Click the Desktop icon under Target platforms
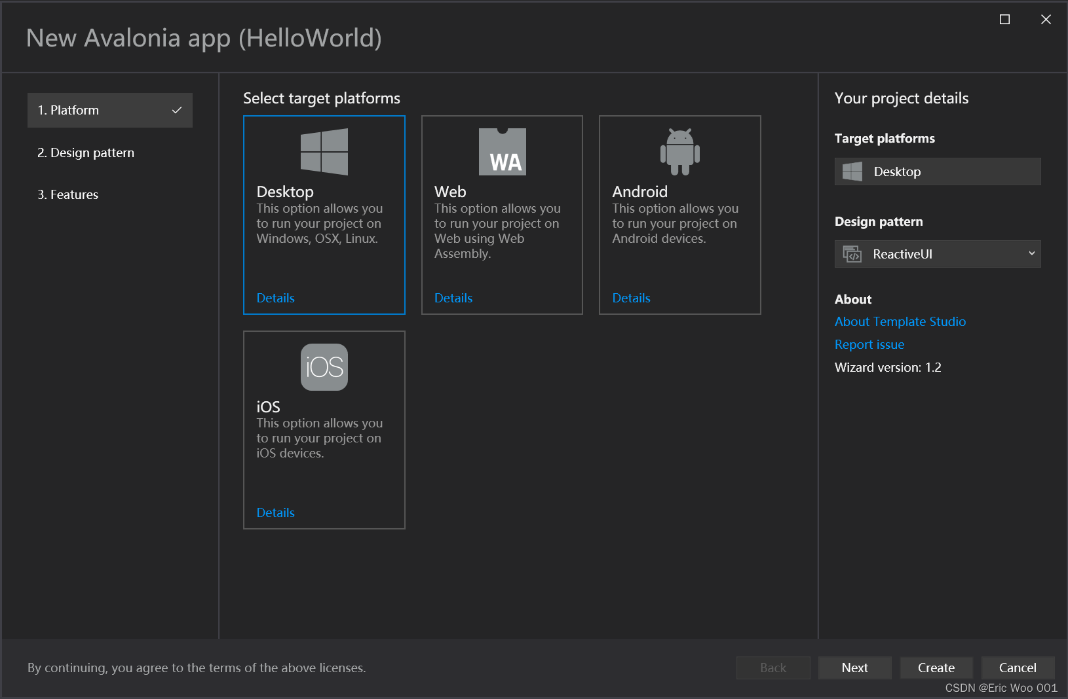1068x699 pixels. 852,171
